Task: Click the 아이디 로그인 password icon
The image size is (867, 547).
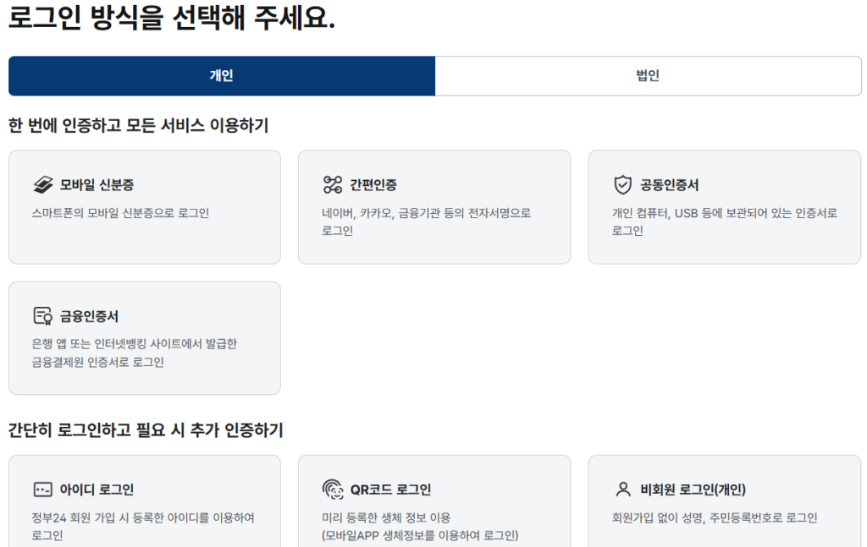Action: click(x=43, y=490)
